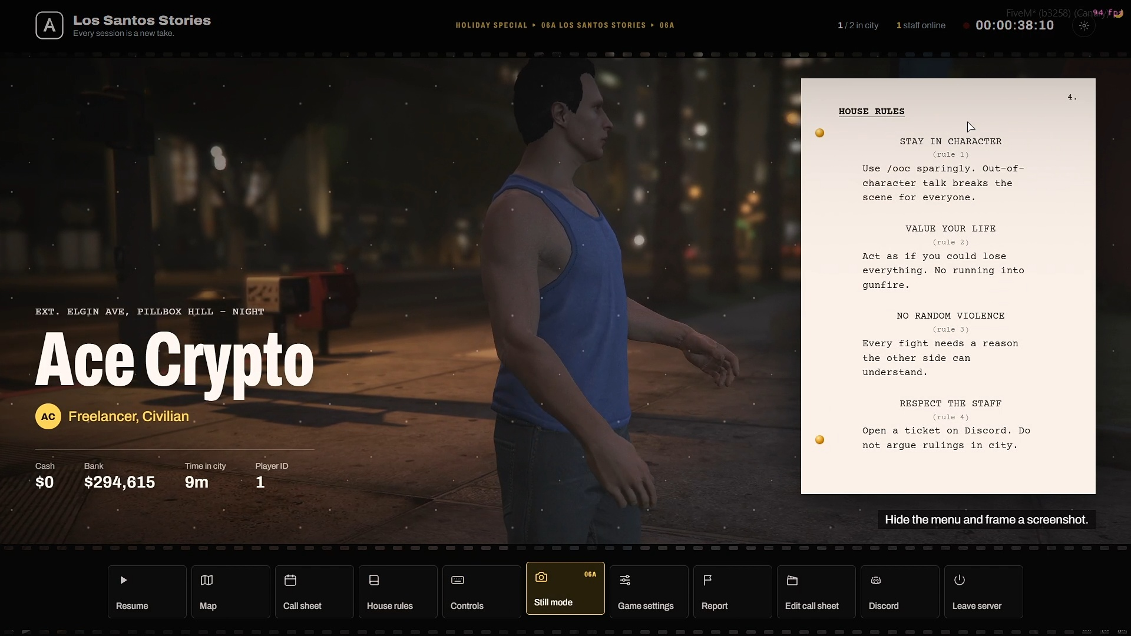The height and width of the screenshot is (636, 1131).
Task: Open the Controls label
Action: (x=467, y=606)
